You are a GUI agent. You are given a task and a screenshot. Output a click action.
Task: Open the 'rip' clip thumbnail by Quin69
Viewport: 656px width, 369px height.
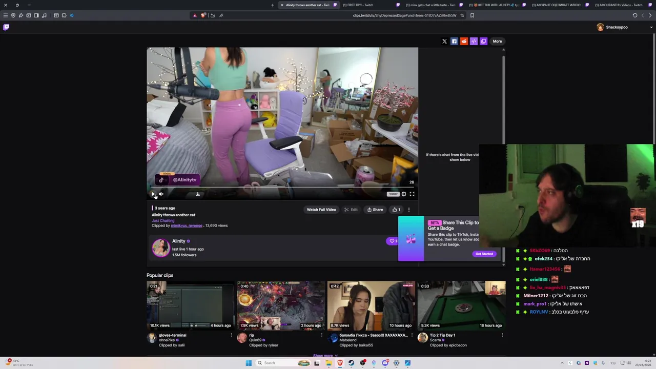tap(280, 305)
